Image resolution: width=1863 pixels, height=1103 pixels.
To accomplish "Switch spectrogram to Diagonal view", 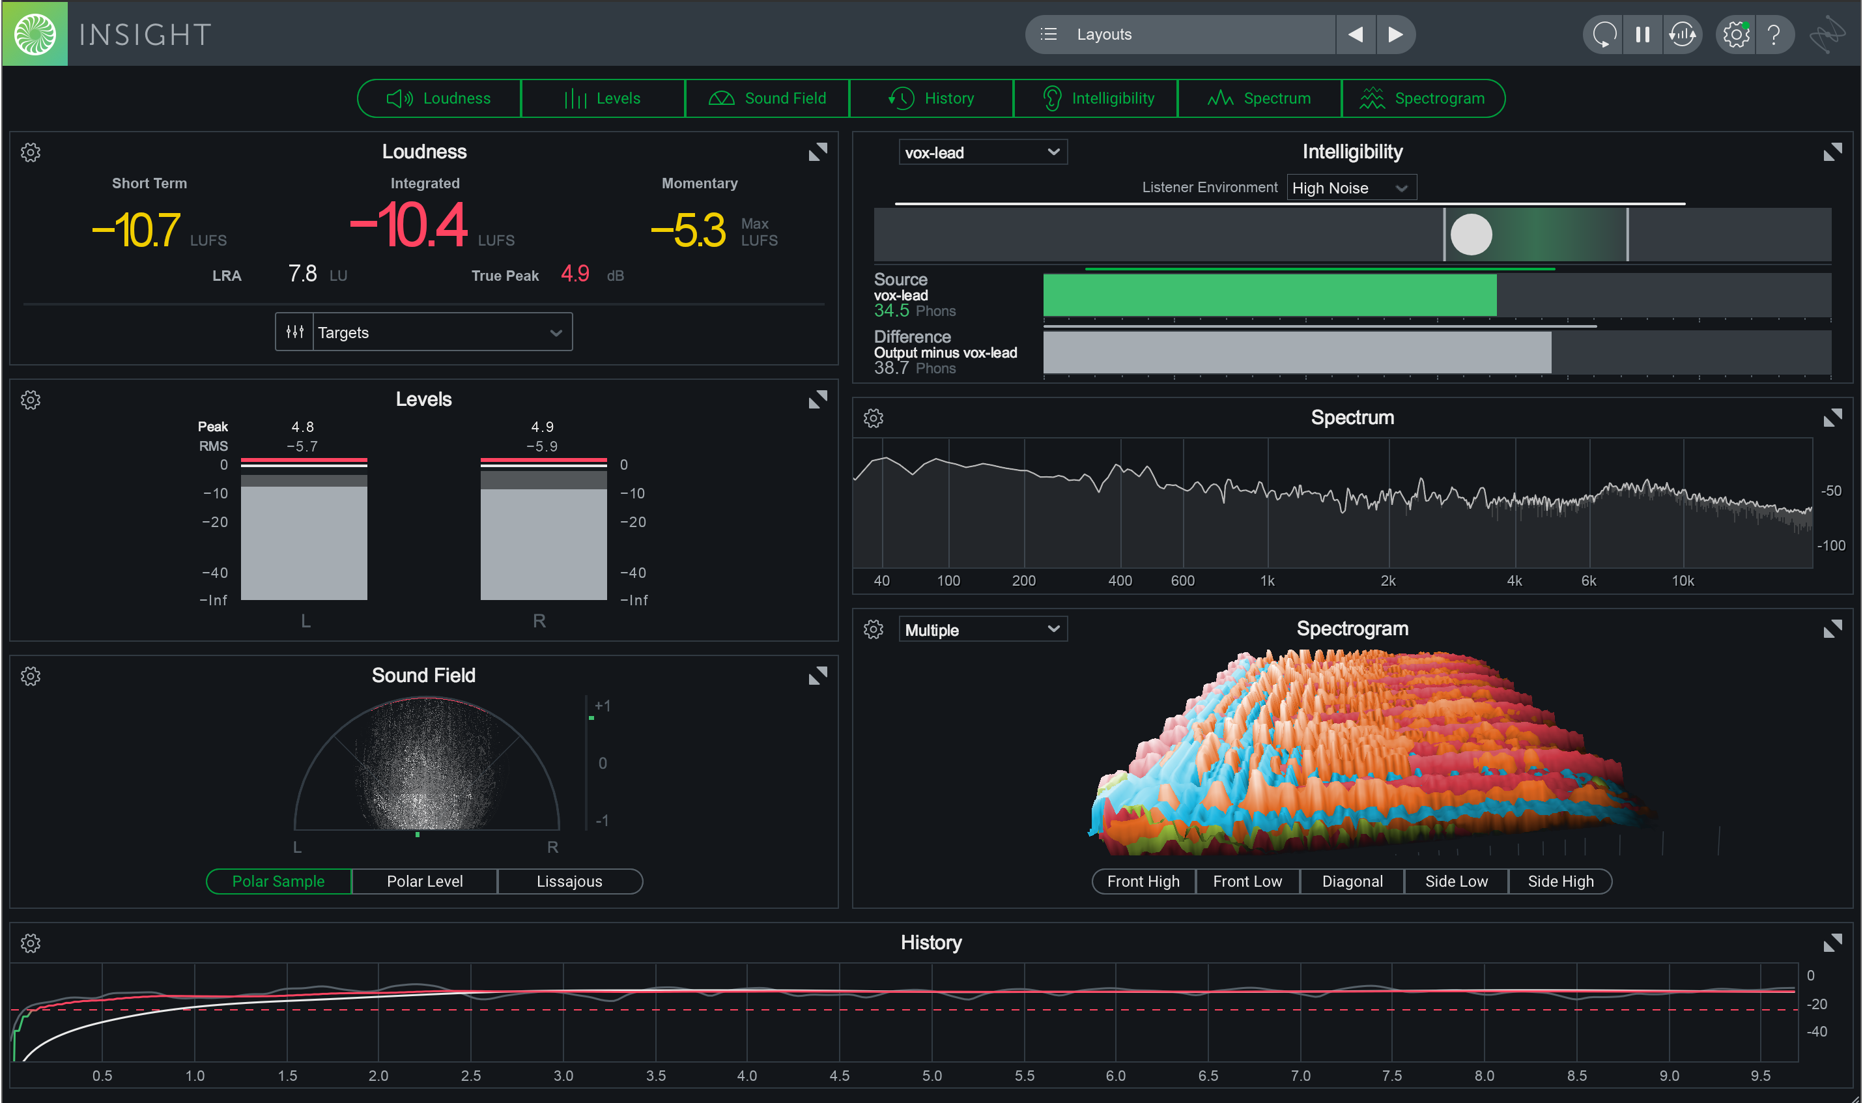I will click(x=1352, y=881).
